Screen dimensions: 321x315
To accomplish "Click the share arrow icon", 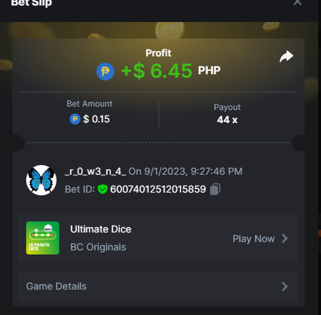I will coord(287,56).
